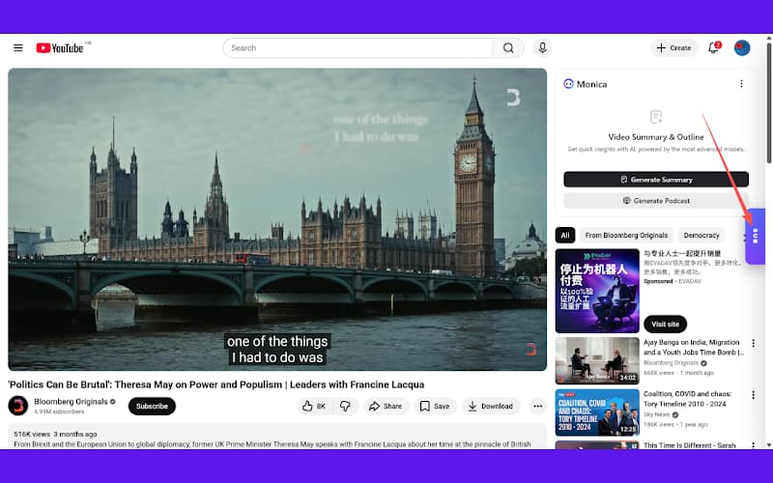Click Video Summary & Outline icon
Viewport: 773px width, 483px height.
656,117
